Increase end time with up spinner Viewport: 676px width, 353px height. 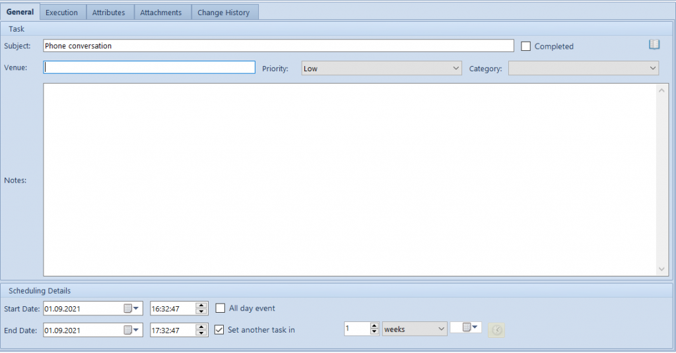point(201,327)
